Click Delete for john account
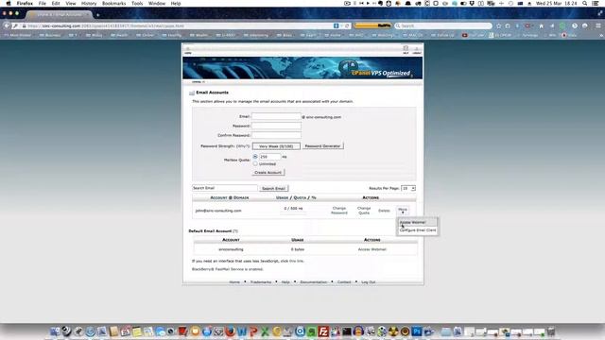Image resolution: width=605 pixels, height=340 pixels. point(384,211)
